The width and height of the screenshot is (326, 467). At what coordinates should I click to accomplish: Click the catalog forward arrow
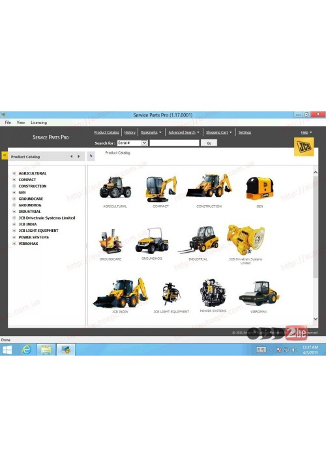click(79, 156)
